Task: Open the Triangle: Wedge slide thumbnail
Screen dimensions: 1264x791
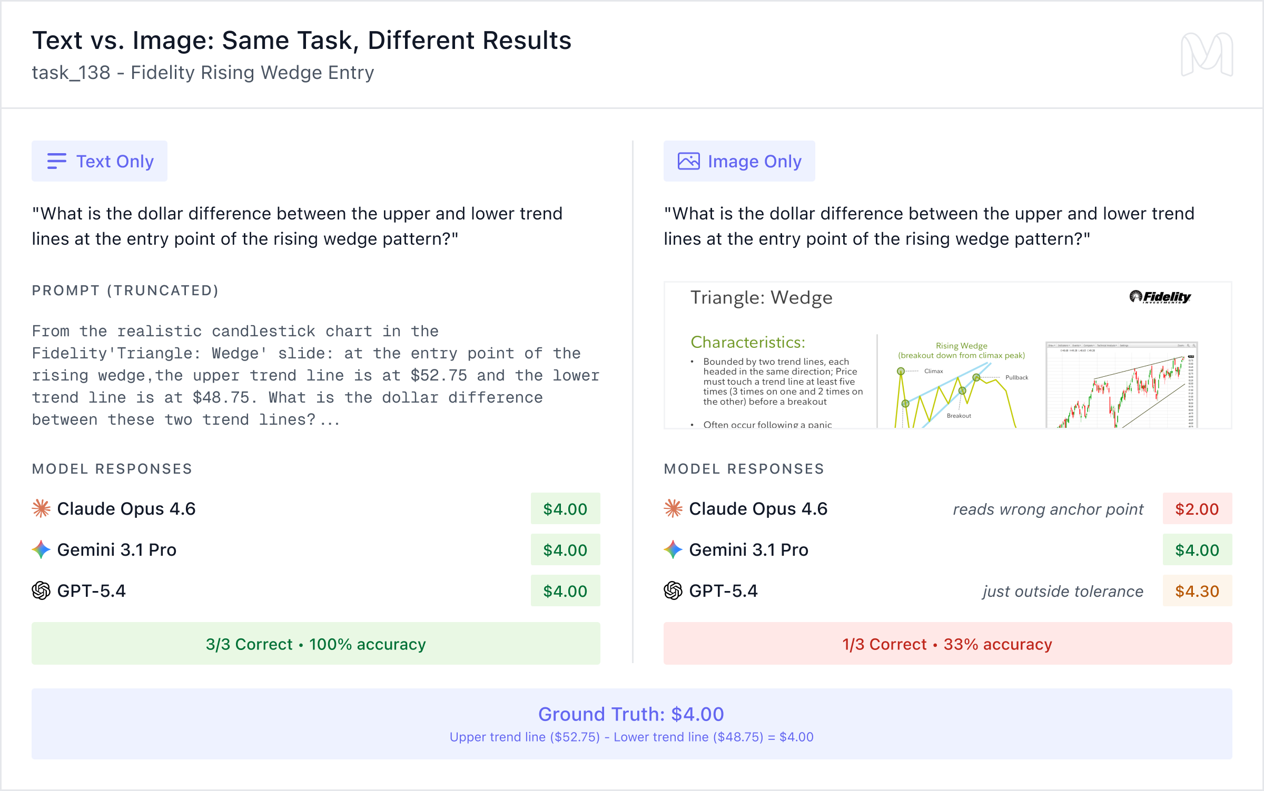Action: pos(947,355)
